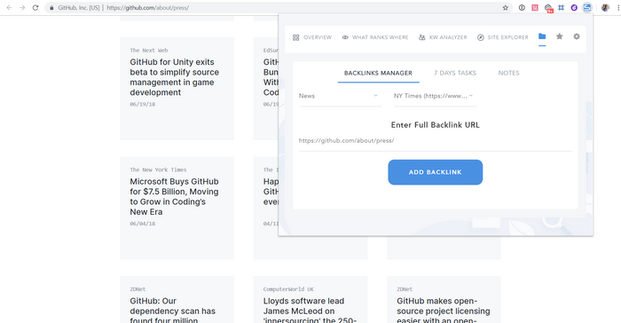Click the browser back arrow
This screenshot has height=323, width=621.
pyautogui.click(x=9, y=7)
